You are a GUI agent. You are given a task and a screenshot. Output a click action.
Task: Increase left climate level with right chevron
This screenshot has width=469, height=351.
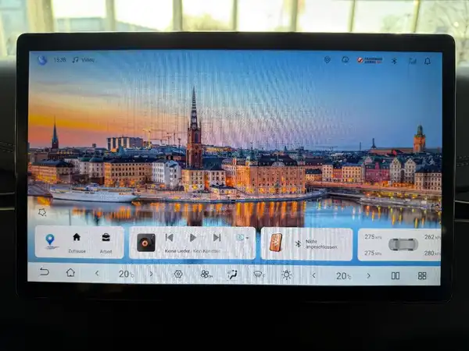pyautogui.click(x=151, y=275)
